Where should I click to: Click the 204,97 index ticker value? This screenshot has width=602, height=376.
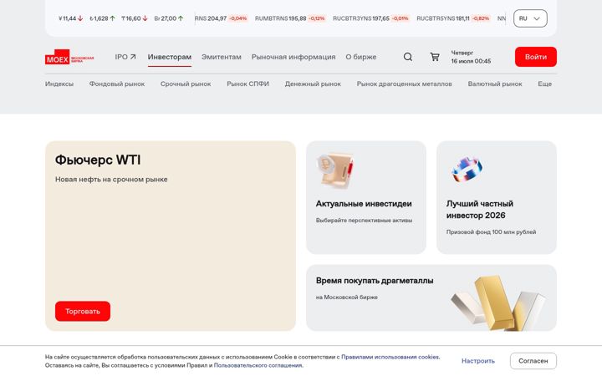pos(217,18)
